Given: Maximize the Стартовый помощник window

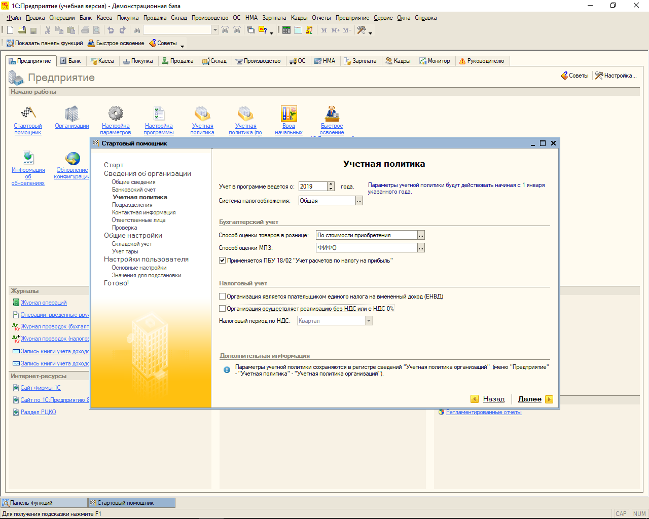Looking at the screenshot, I should 543,143.
